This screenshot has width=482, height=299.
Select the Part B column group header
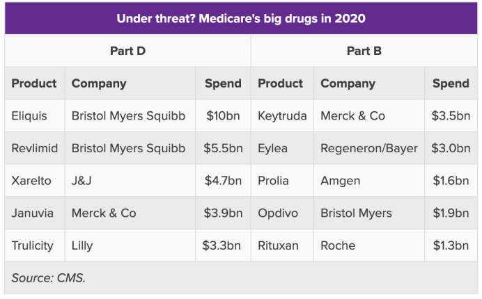pos(364,51)
